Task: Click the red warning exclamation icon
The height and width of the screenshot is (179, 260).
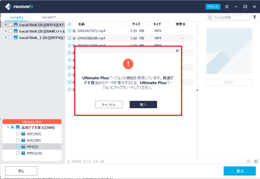Action: click(128, 64)
